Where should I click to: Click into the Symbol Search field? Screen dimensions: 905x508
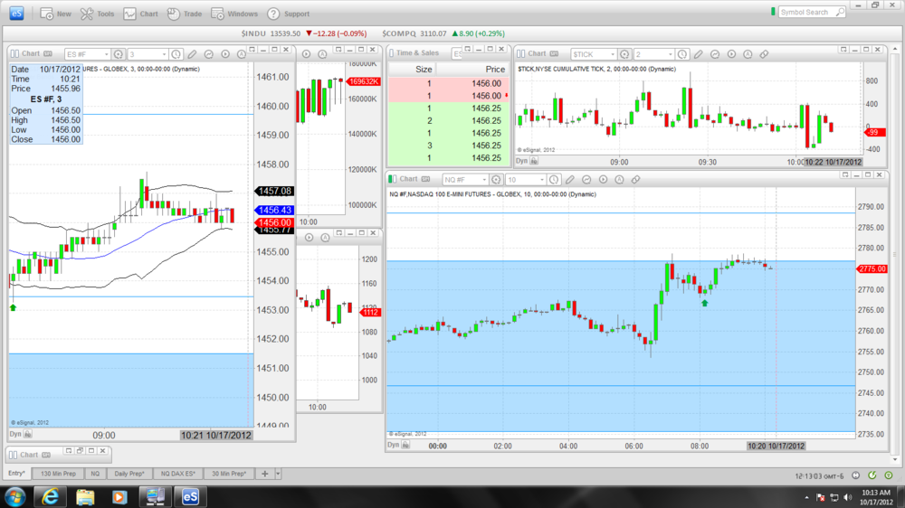click(x=812, y=12)
